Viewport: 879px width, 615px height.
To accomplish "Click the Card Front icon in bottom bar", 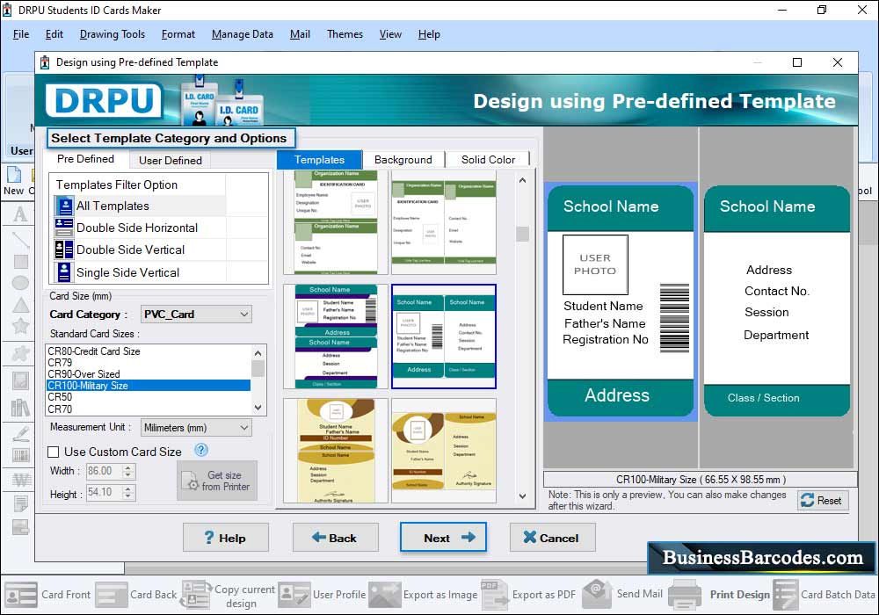I will coord(21,594).
